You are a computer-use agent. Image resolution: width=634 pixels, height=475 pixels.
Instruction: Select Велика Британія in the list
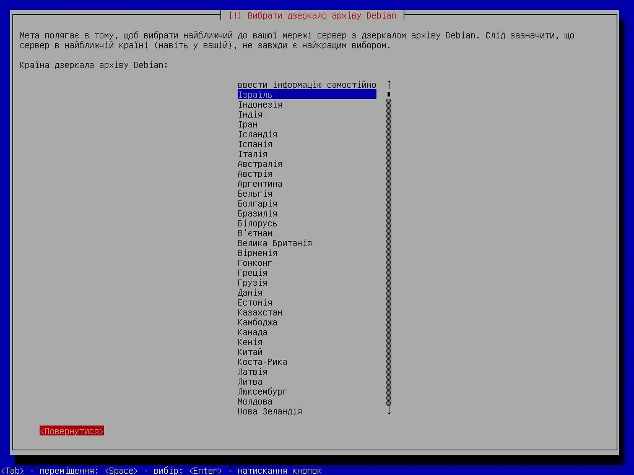(307, 243)
